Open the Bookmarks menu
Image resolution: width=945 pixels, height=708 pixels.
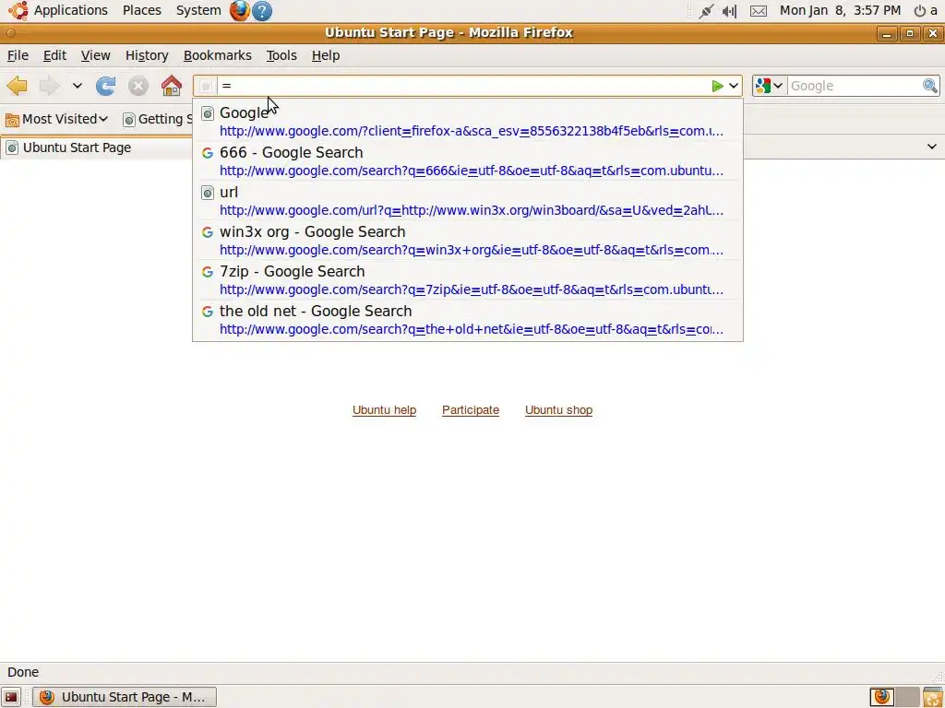coord(217,55)
